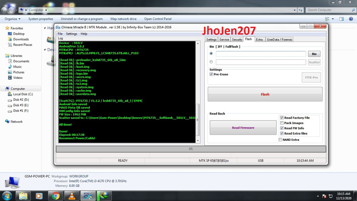Click Uninstall or change a program
The height and width of the screenshot is (201, 357).
pos(82,19)
